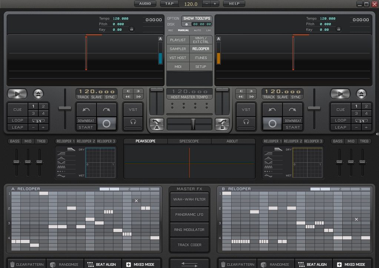Eject the track from the right deck
Image resolution: width=379 pixels, height=268 pixels.
[x=361, y=94]
